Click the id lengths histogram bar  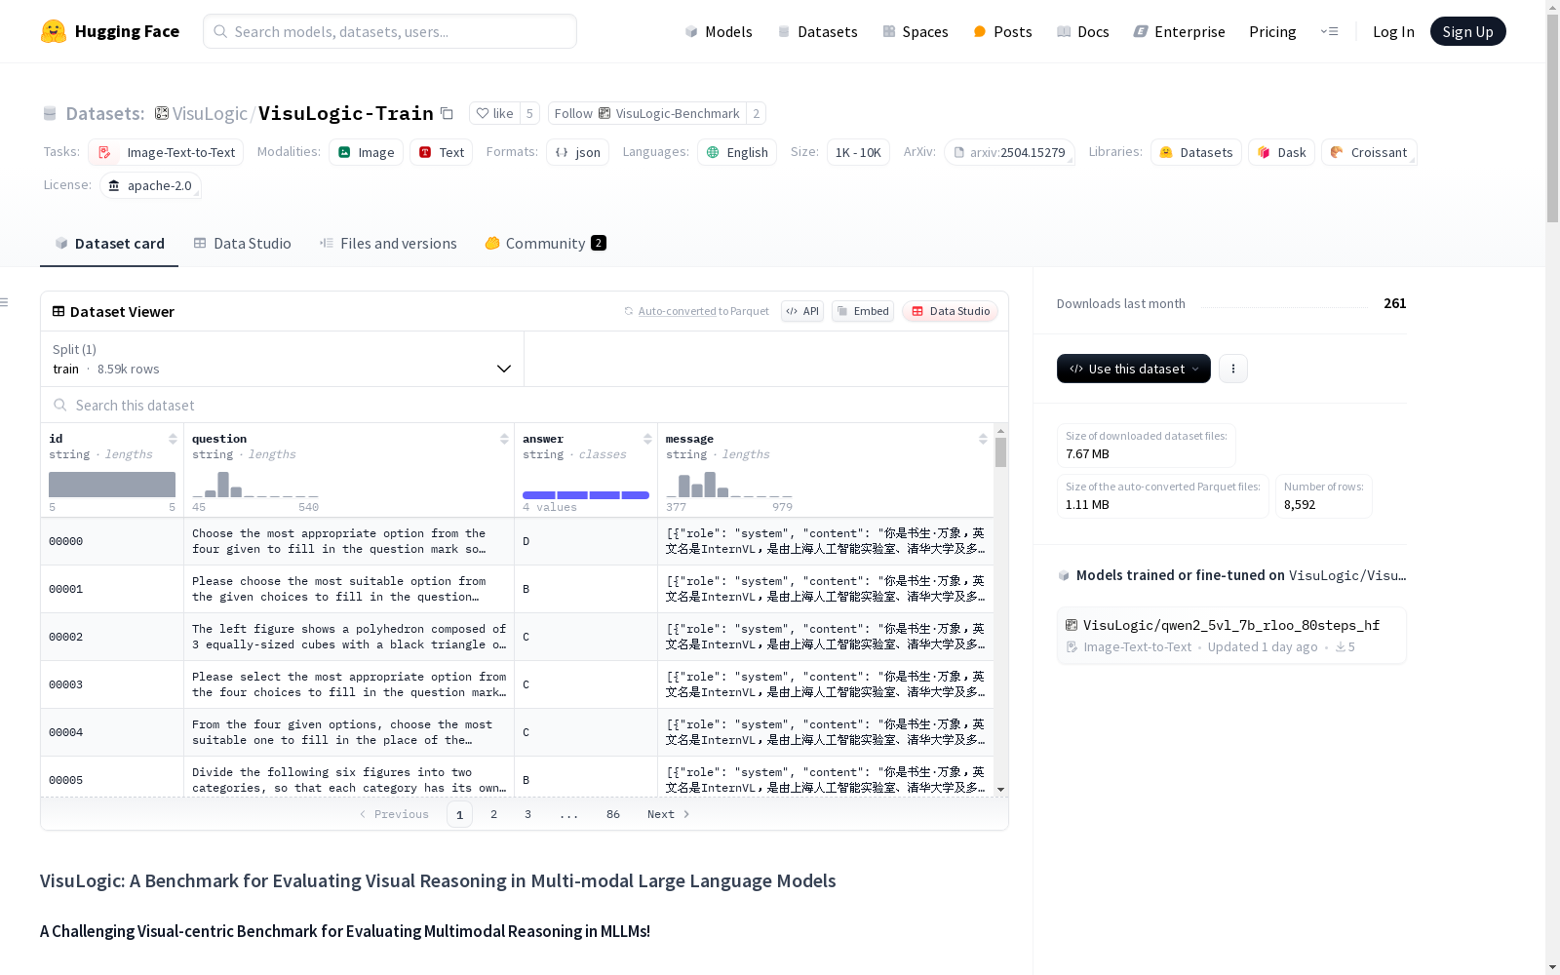click(x=112, y=485)
